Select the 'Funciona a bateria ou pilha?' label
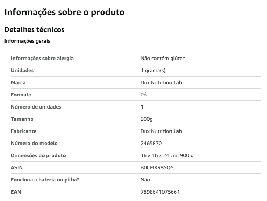 [x=45, y=180]
